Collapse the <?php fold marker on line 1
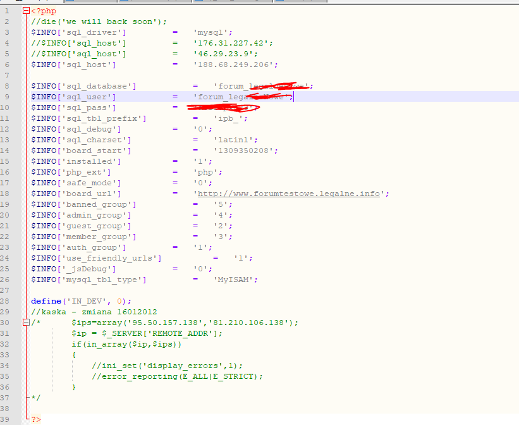The width and height of the screenshot is (519, 425). pos(25,11)
